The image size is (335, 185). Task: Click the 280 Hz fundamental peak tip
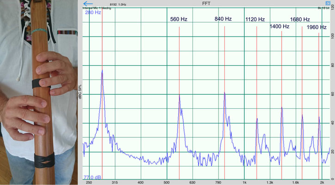(x=102, y=70)
